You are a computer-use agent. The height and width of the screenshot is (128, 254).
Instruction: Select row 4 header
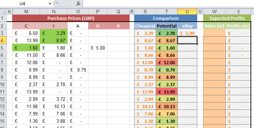pyautogui.click(x=3, y=40)
